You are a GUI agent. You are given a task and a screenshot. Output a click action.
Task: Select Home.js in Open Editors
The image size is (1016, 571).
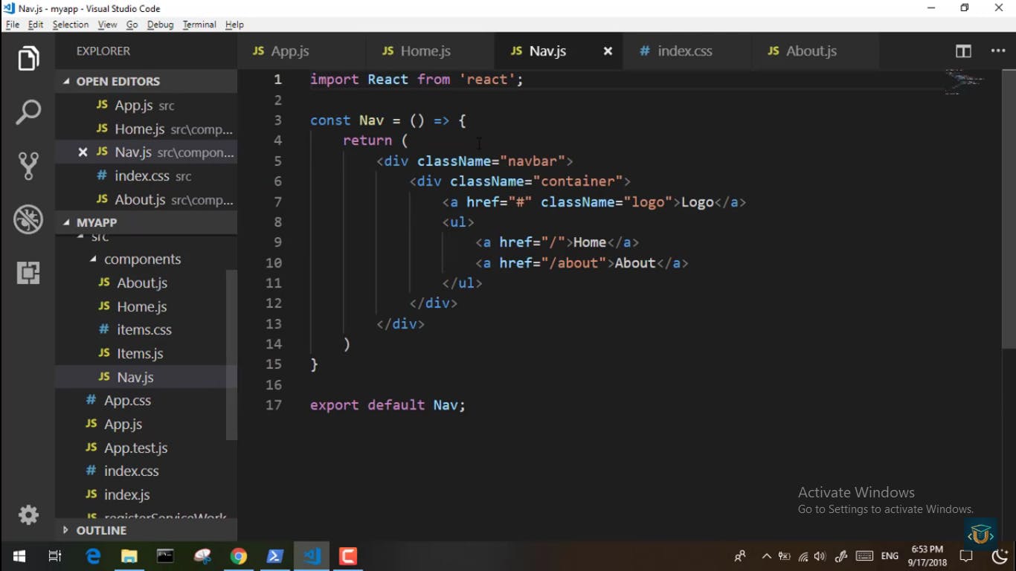pos(146,129)
